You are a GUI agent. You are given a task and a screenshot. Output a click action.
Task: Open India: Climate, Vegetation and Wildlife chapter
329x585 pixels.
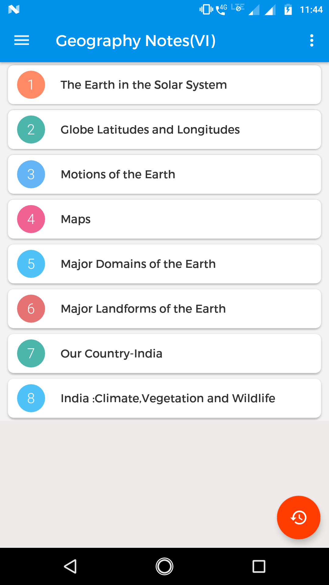(x=168, y=398)
